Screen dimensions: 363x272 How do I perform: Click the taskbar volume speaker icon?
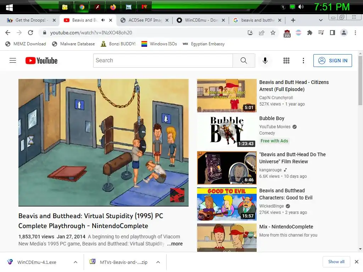click(x=301, y=7)
